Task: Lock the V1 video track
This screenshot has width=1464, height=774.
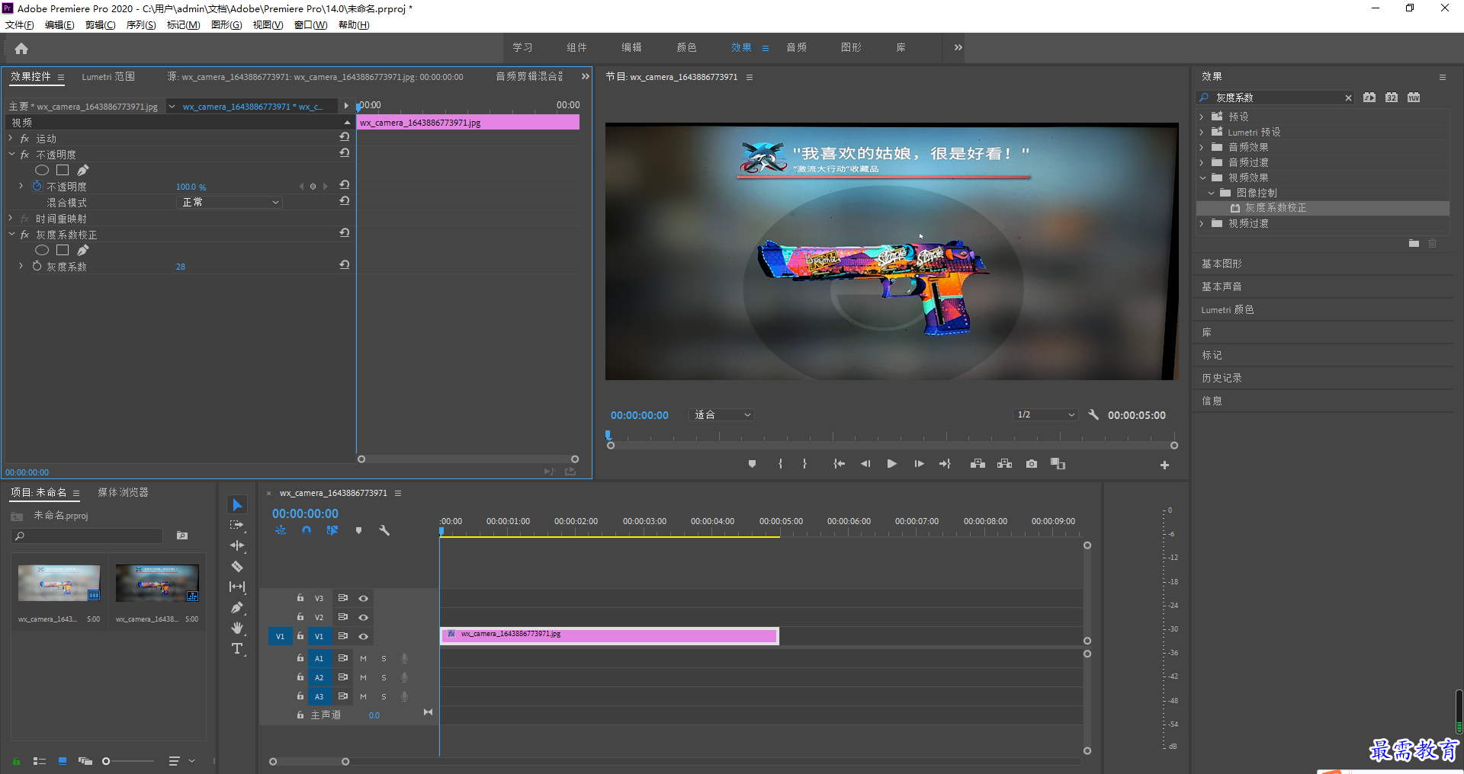Action: click(x=300, y=635)
